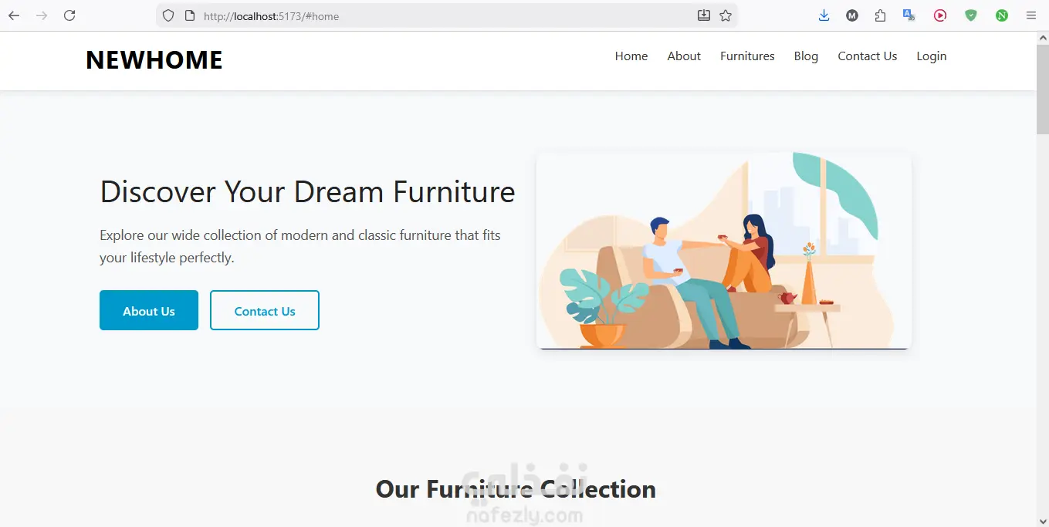Click the outlined Contact Us button
Screen dimensions: 1049x527
pos(265,310)
